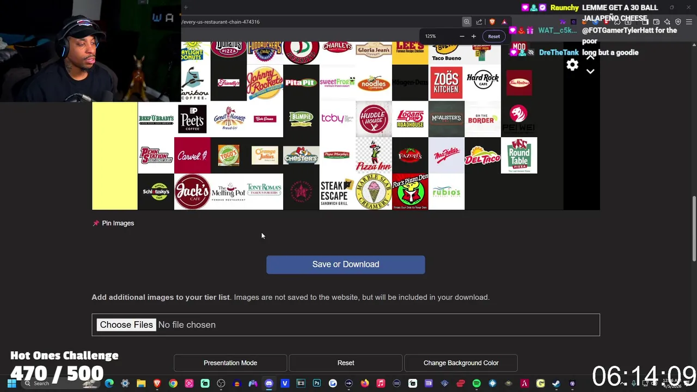Select the Round Table Pizza logo
The width and height of the screenshot is (697, 392).
(x=519, y=156)
